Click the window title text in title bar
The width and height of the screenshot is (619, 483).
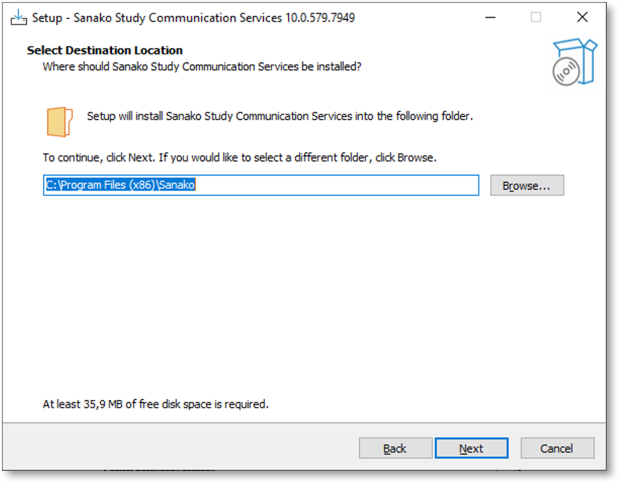point(193,17)
